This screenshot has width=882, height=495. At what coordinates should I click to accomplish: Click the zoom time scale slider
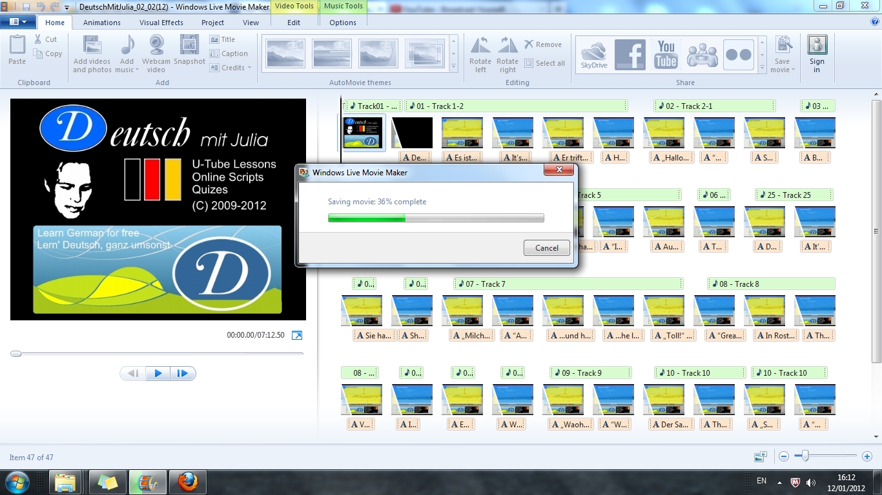click(806, 456)
